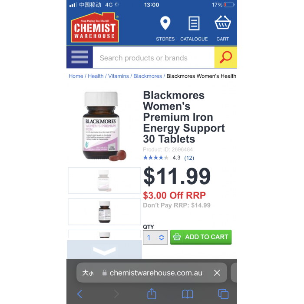Click the Chemist Warehouse logo
Viewport: 304px width, 304px height.
95,27
